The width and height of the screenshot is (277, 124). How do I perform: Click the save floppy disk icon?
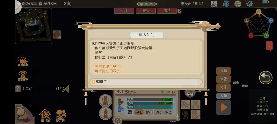[214, 4]
